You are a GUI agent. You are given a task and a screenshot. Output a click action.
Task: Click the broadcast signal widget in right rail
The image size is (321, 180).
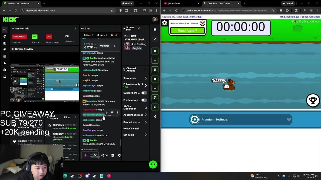[155, 88]
